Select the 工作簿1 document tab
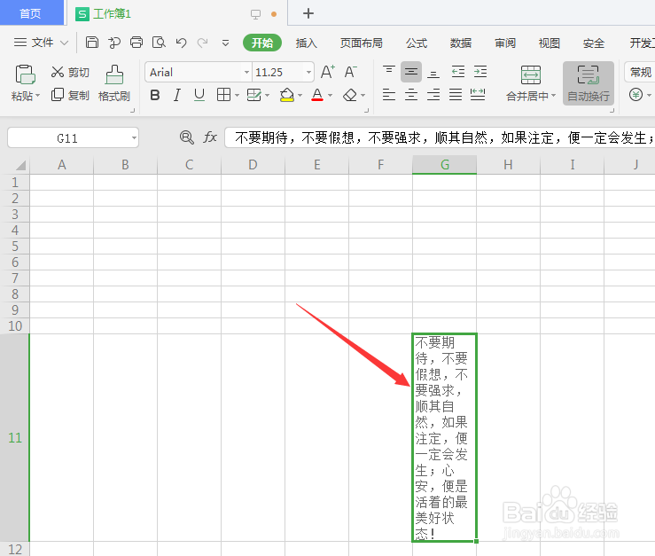This screenshot has width=655, height=556. (x=112, y=14)
